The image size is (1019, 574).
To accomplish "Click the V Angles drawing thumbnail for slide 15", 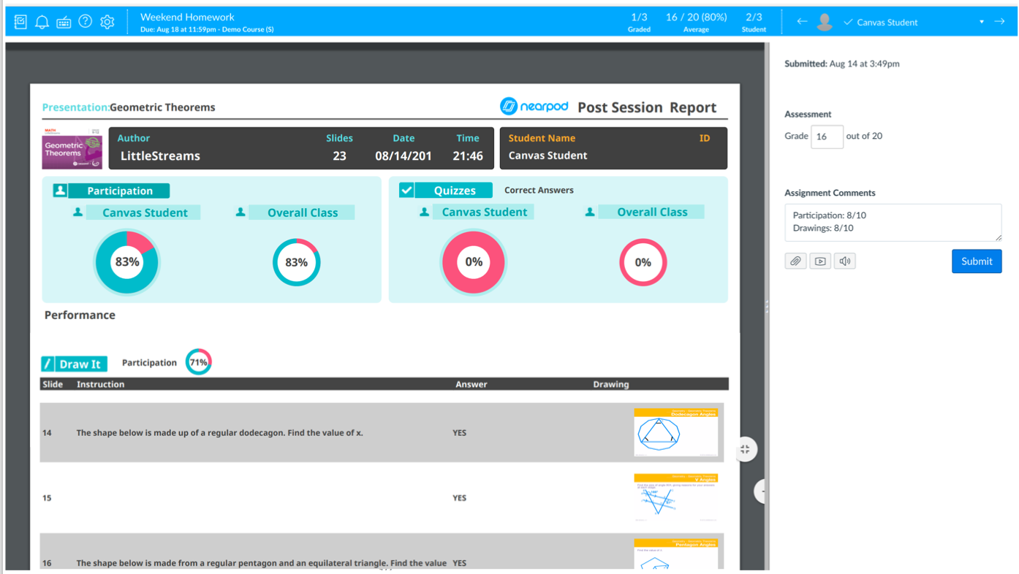I will [675, 497].
